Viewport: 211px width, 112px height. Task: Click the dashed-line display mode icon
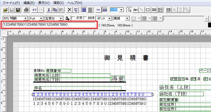point(98,10)
